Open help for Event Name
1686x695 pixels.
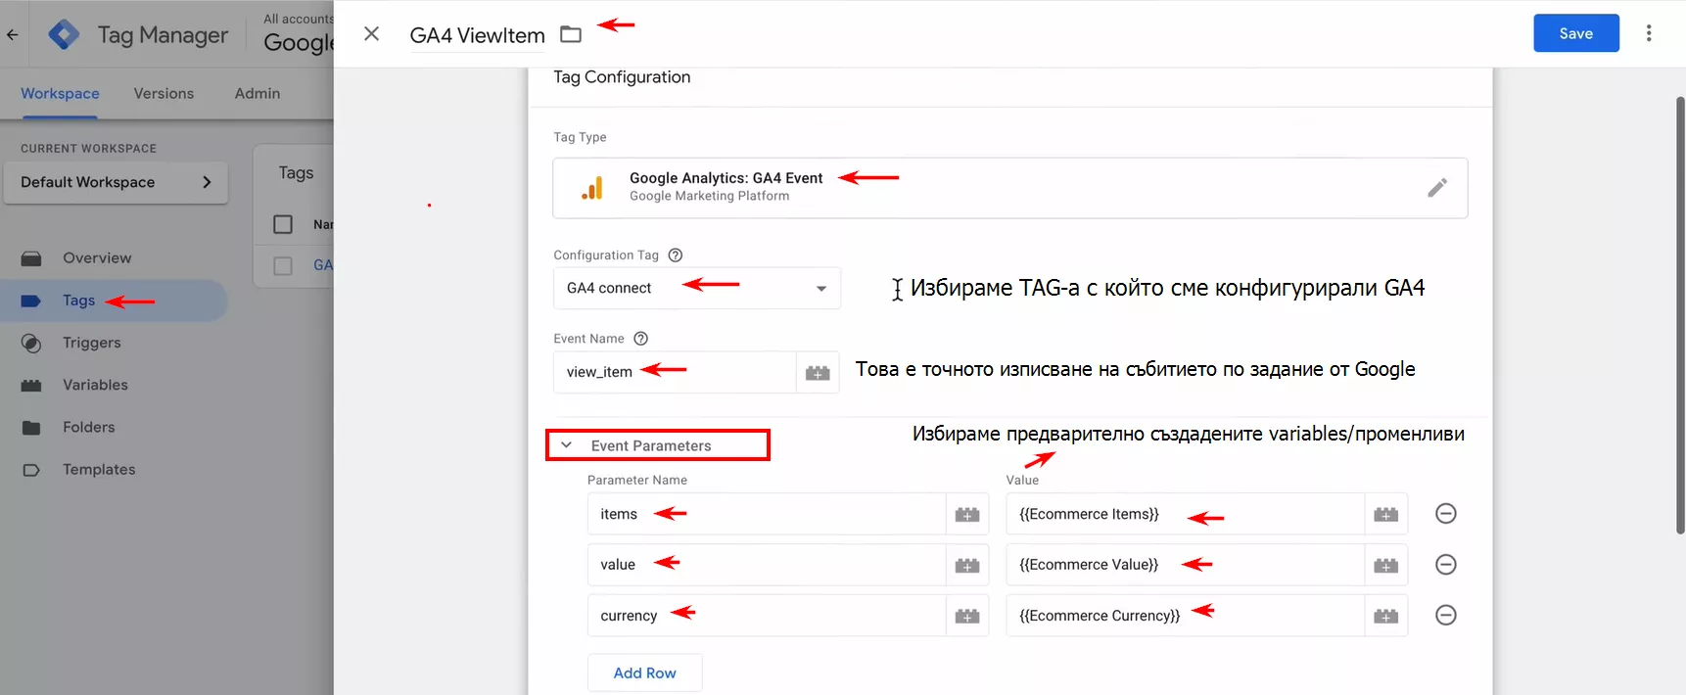coord(640,339)
